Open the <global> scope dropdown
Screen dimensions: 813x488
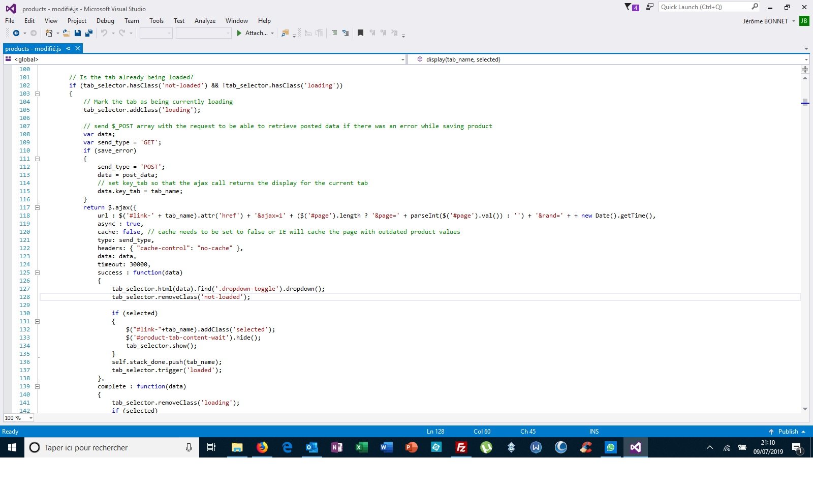[402, 59]
